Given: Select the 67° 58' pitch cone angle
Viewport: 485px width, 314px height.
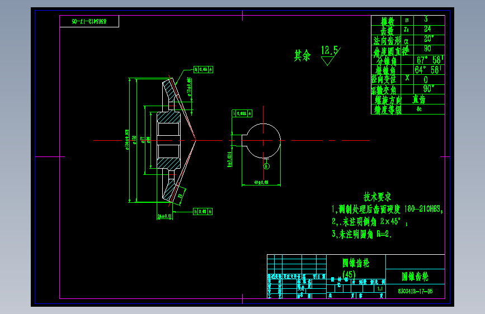Looking at the screenshot, I should tap(430, 60).
